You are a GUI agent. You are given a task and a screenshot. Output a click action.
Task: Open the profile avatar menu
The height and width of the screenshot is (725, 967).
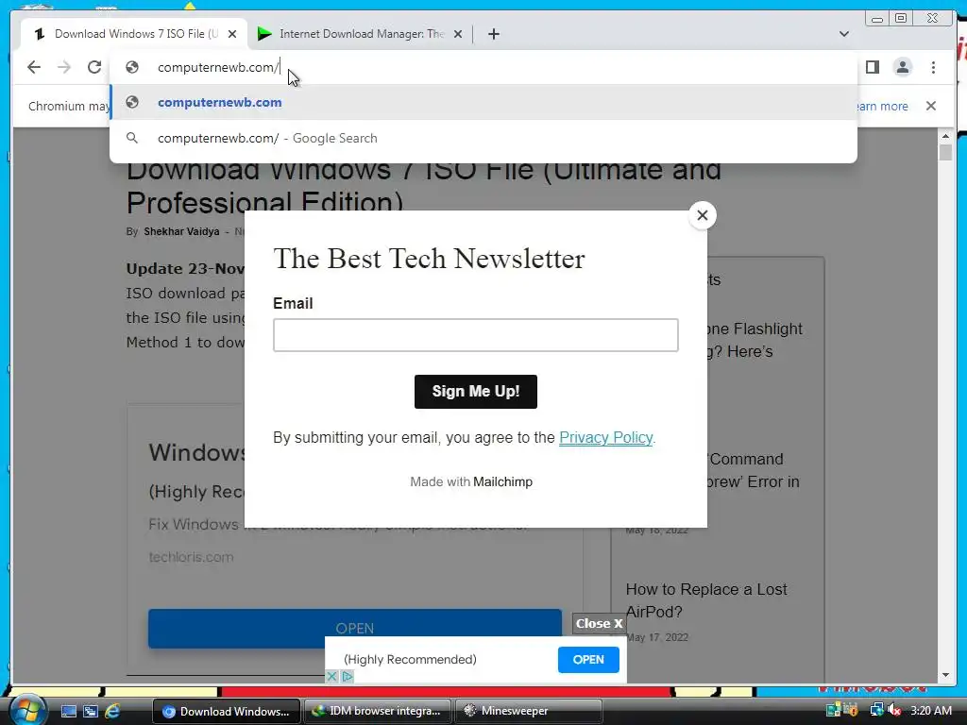point(902,67)
